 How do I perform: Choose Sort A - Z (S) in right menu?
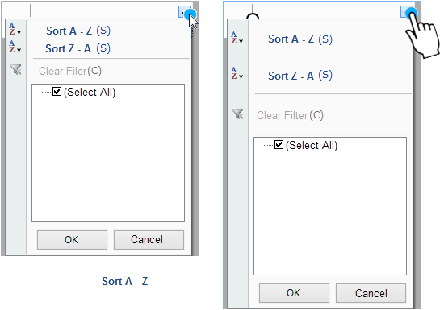(x=300, y=39)
